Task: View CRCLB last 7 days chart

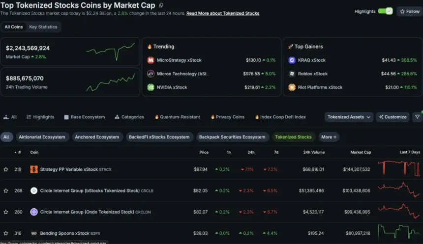Action: click(399, 190)
